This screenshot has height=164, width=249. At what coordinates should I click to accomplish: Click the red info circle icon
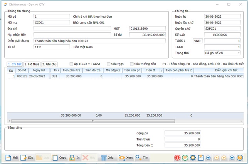coord(177,158)
